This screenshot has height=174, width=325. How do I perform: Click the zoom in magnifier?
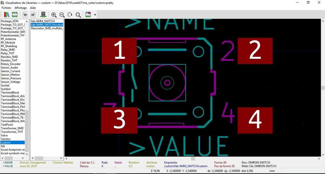[x=54, y=15]
